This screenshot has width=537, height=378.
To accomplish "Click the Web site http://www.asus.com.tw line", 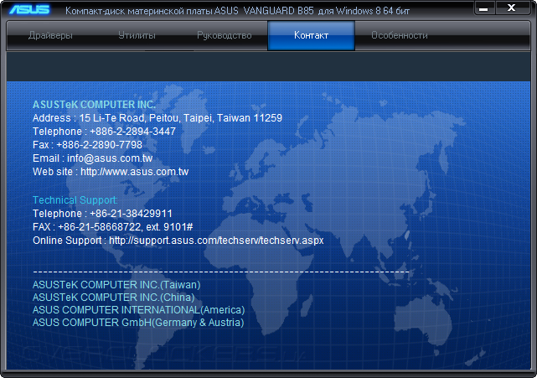I will click(x=111, y=172).
